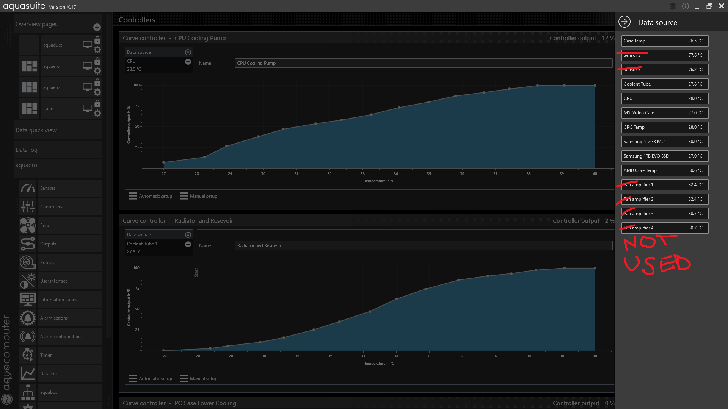Choose Samsung 512GB M.2 data source
Screen dimensions: 728x409
pyautogui.click(x=665, y=142)
